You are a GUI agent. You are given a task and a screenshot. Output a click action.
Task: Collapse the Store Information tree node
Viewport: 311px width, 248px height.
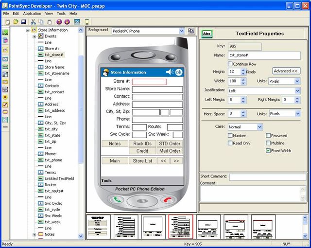click(x=28, y=30)
